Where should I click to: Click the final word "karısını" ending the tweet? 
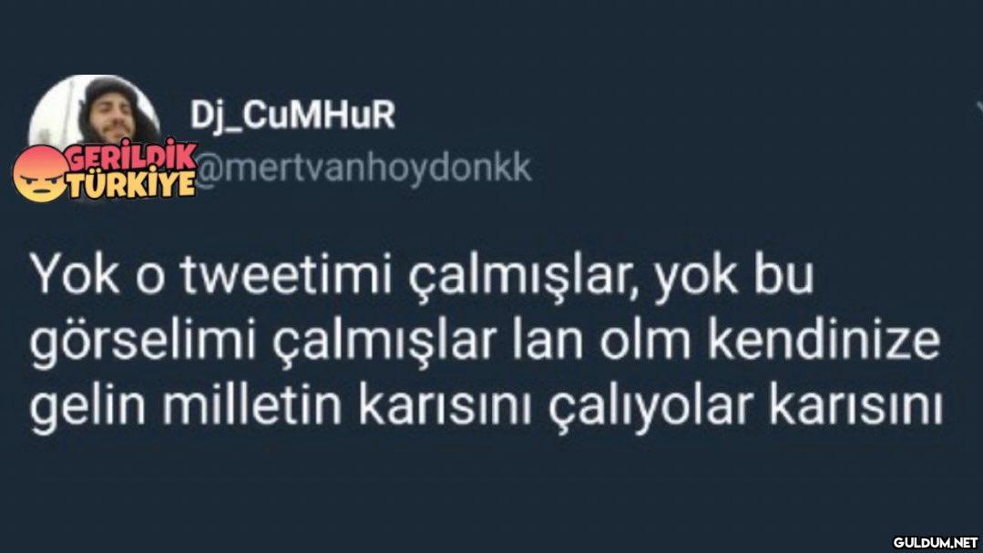855,406
